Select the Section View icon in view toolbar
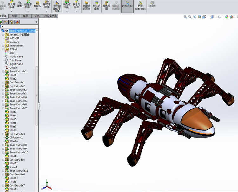 [x=200, y=17]
